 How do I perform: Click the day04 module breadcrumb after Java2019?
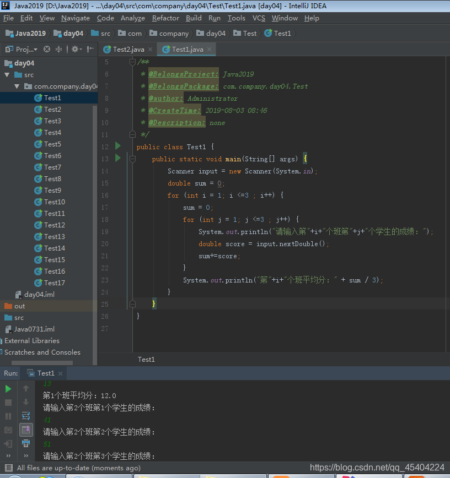[x=69, y=33]
